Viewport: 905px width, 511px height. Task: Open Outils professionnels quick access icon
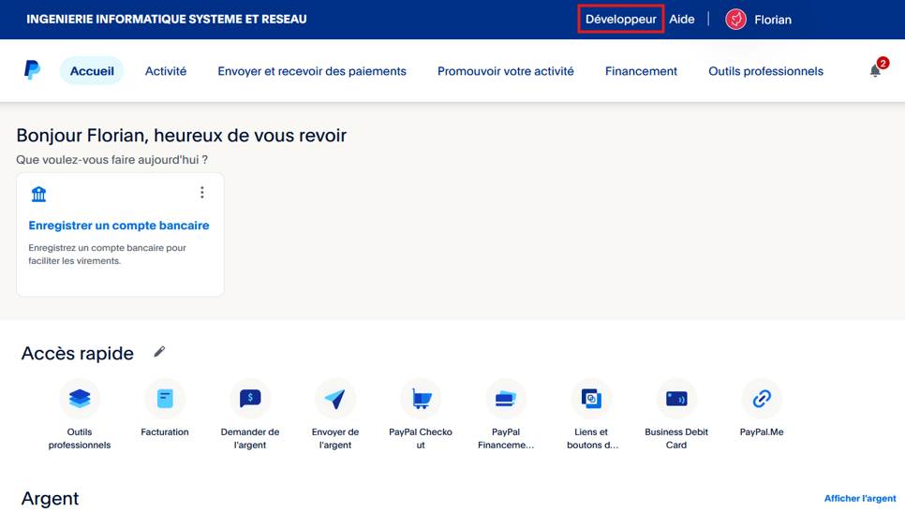80,399
